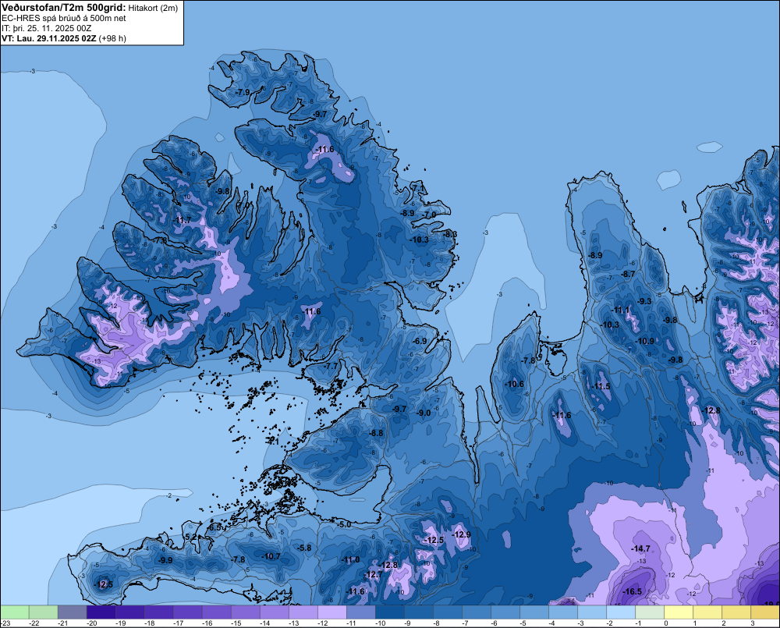Click the darkest purple swatch above the -20 label
Viewport: 780px width, 628px height.
tap(101, 612)
